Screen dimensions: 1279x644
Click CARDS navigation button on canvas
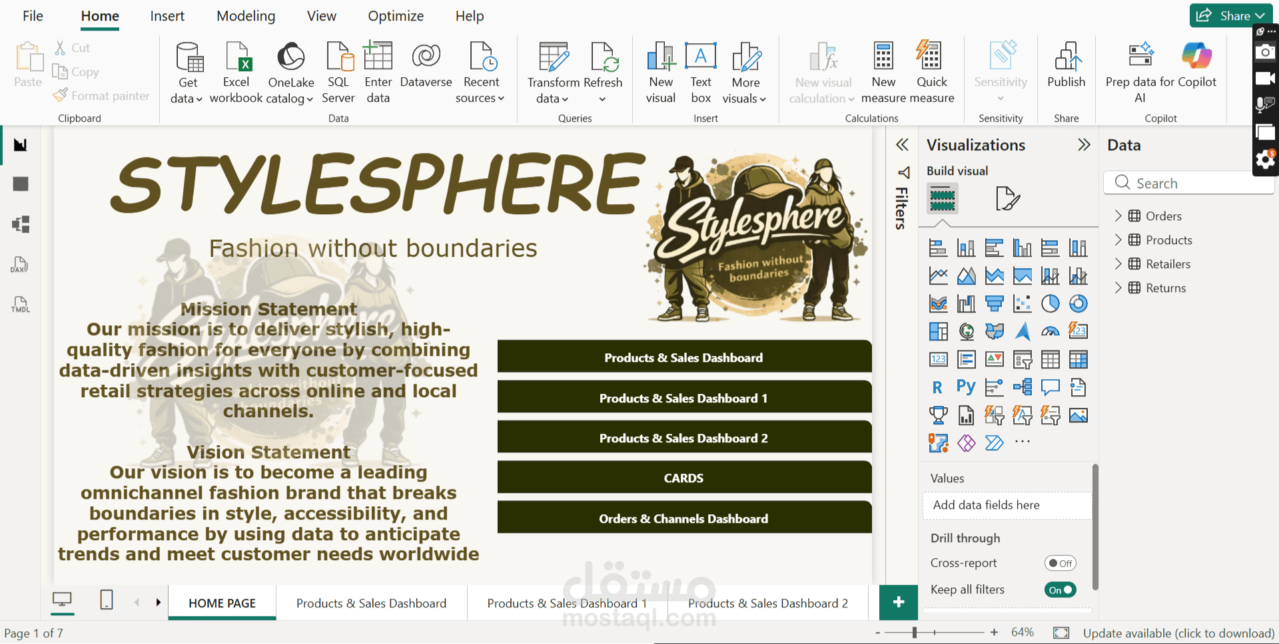pos(684,478)
